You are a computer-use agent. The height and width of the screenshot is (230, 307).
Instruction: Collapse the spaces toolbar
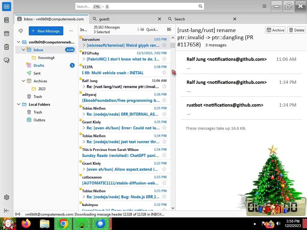coord(7,211)
